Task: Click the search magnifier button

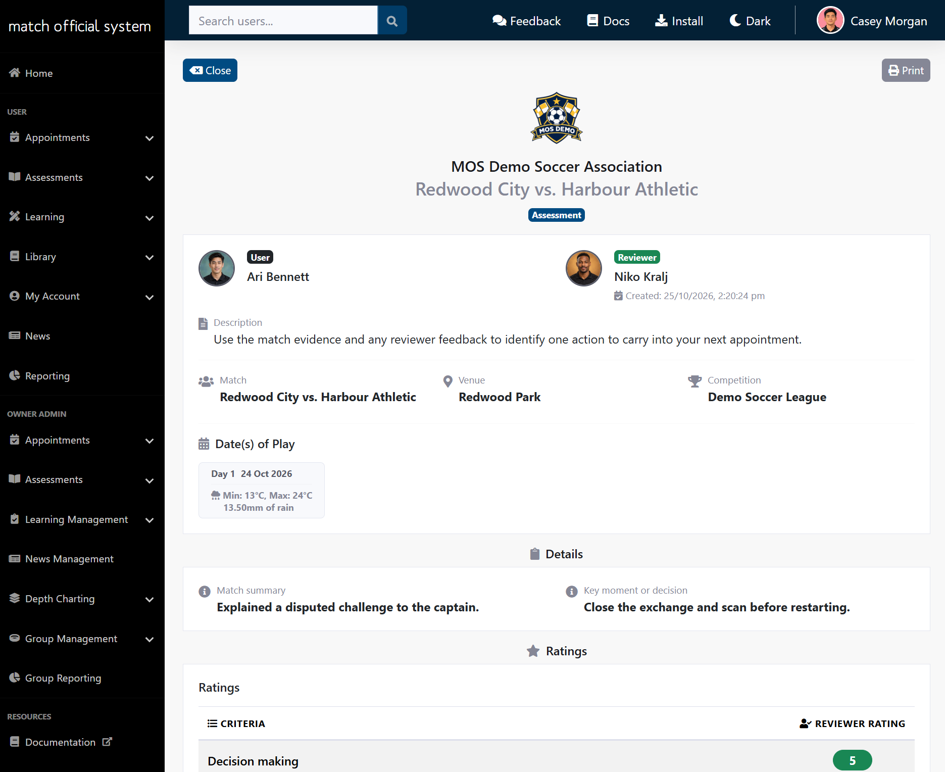Action: click(392, 21)
